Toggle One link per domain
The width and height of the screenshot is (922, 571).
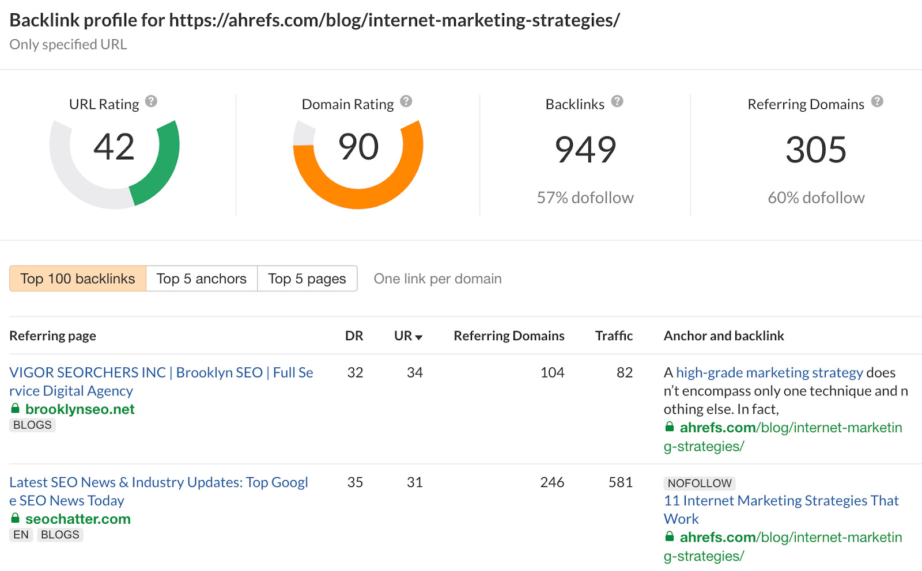[438, 279]
